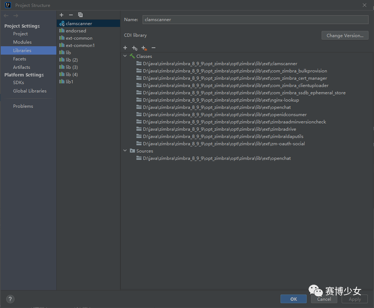This screenshot has height=308, width=374.
Task: Select the lib (2) library
Action: (x=88, y=60)
